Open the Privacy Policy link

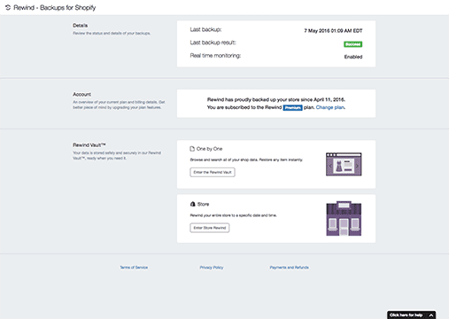[212, 268]
